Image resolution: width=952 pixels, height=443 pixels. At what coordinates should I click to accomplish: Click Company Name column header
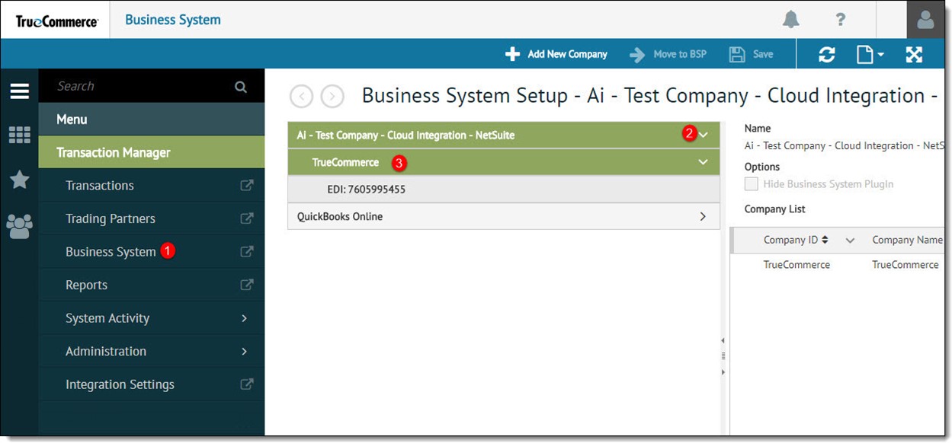tap(907, 240)
